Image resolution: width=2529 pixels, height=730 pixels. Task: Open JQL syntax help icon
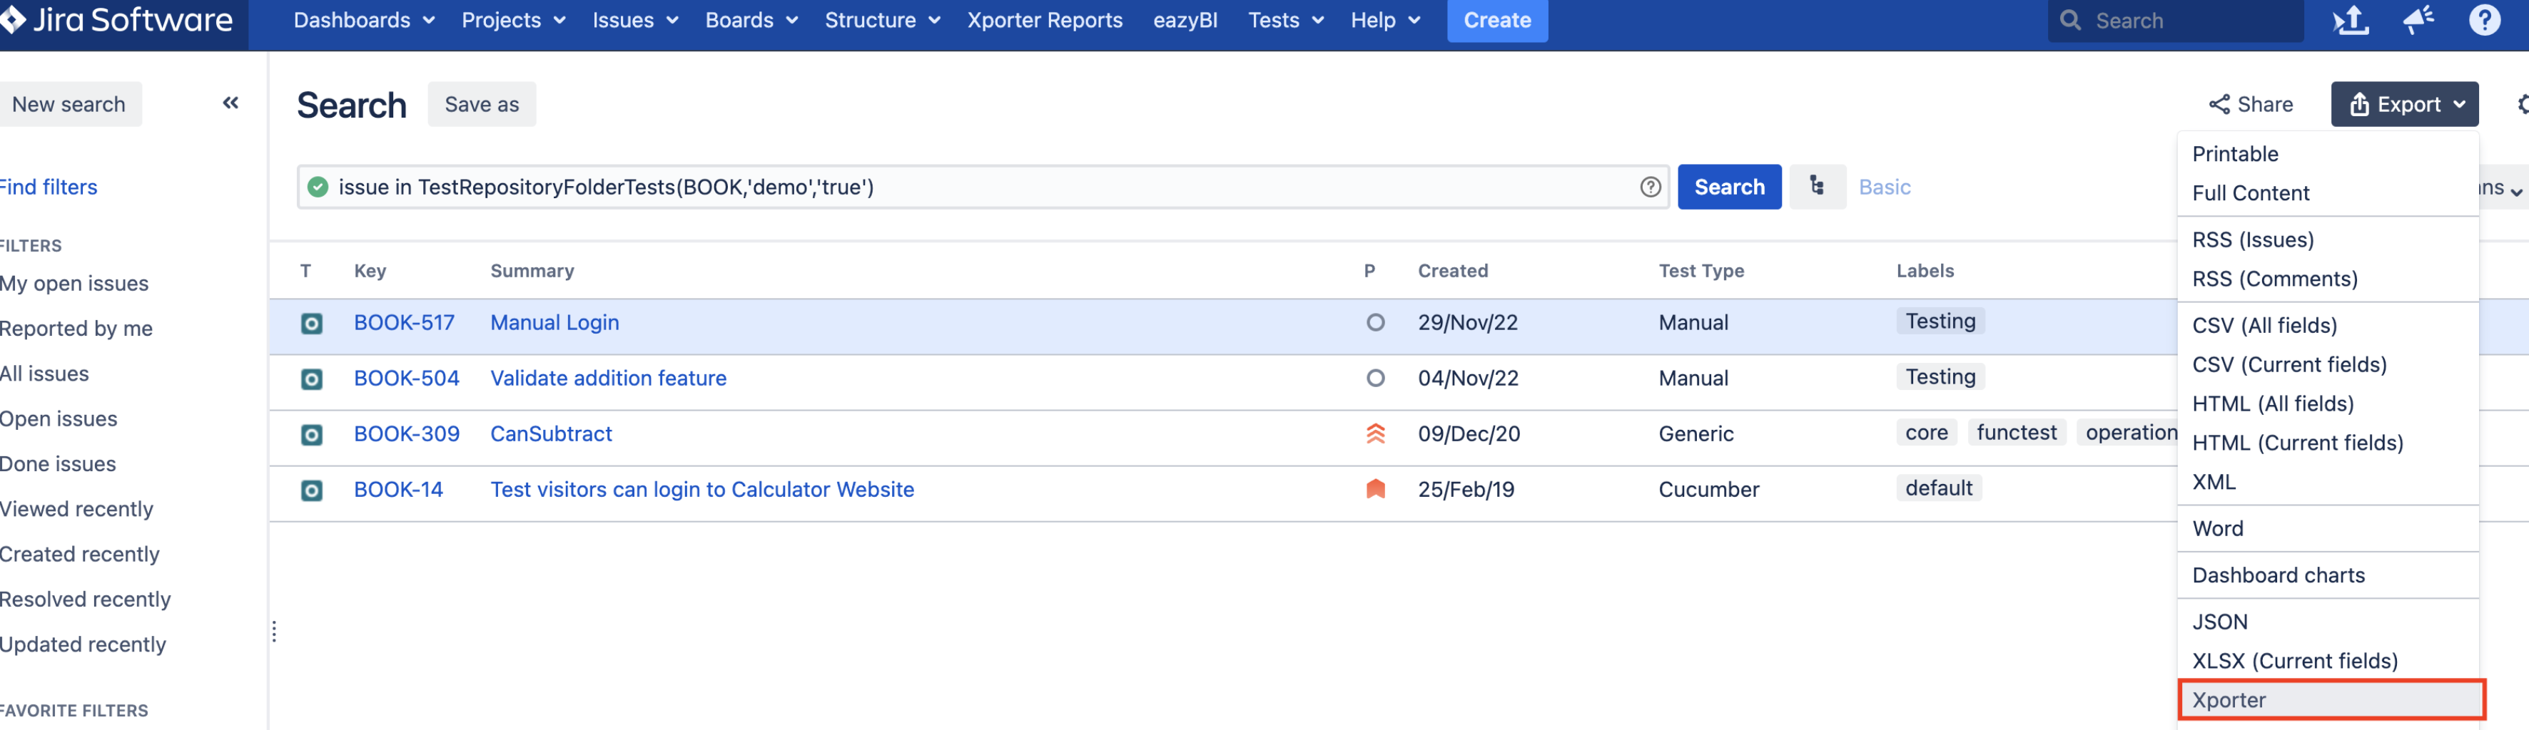tap(1649, 187)
